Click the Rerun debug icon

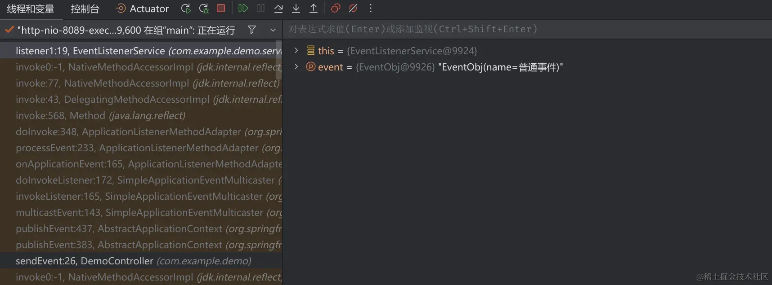point(185,9)
